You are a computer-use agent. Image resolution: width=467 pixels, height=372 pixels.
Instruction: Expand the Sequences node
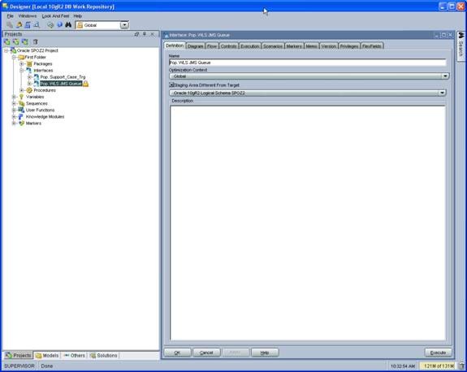14,103
